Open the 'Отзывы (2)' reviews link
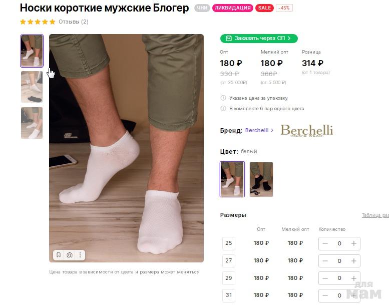 click(74, 22)
